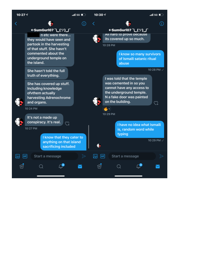This screenshot has height=278, width=215.
Task: Attach a photo in left chat
Action: click(18, 156)
